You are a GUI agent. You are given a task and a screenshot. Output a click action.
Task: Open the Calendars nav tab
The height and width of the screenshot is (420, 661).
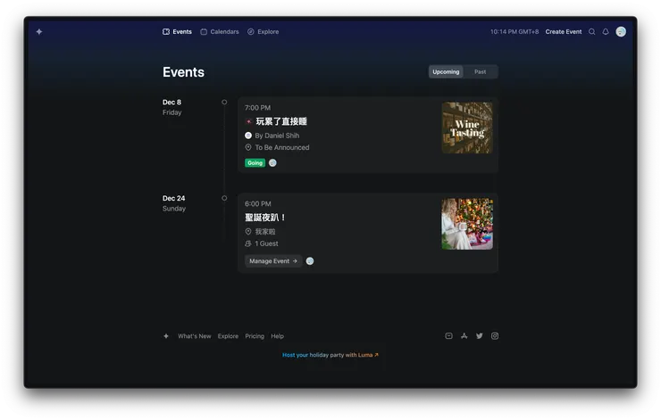coord(220,31)
